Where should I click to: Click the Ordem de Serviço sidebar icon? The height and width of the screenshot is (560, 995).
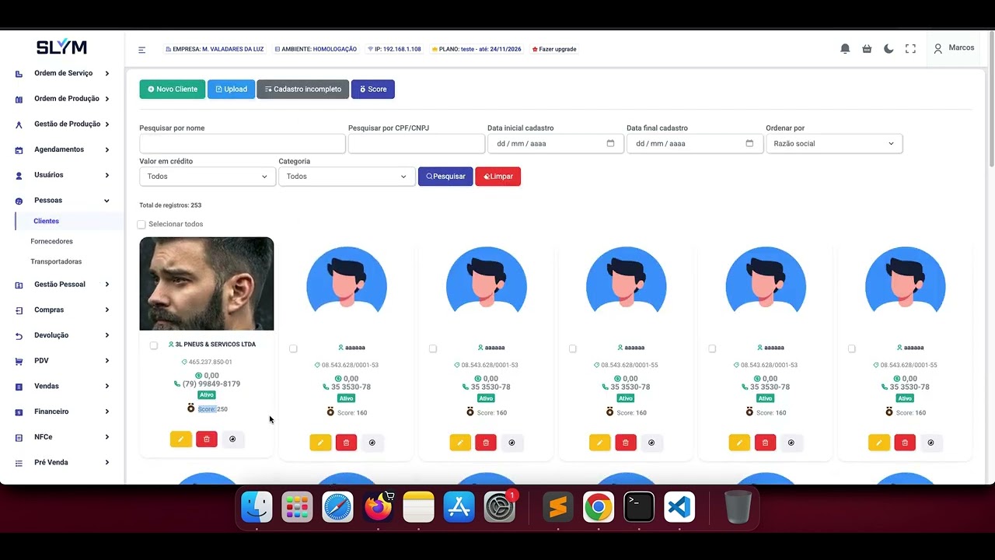pyautogui.click(x=19, y=74)
